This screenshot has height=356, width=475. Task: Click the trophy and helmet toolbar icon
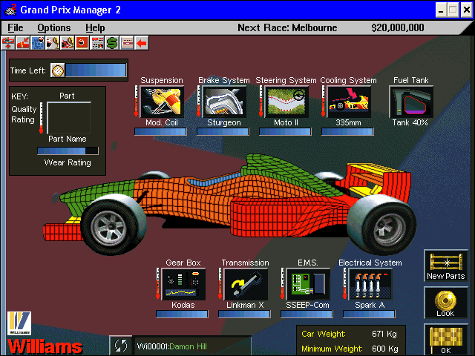pos(52,42)
